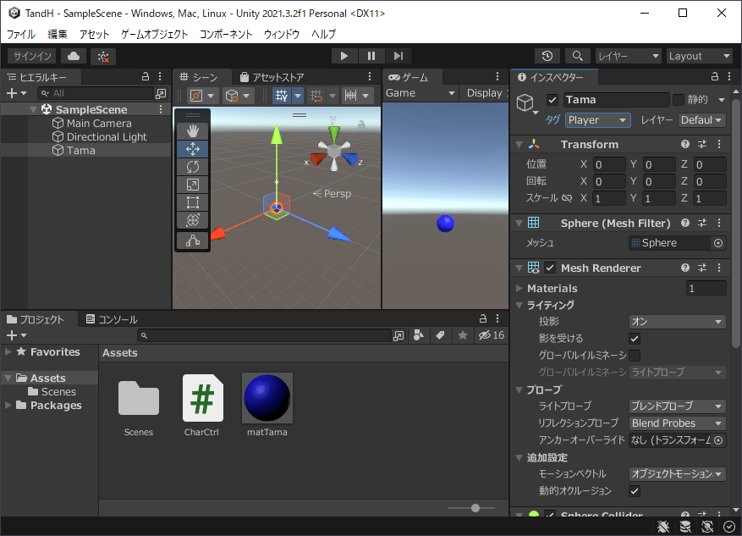This screenshot has width=742, height=536.
Task: Open Mesh Renderer help reference
Action: (684, 268)
